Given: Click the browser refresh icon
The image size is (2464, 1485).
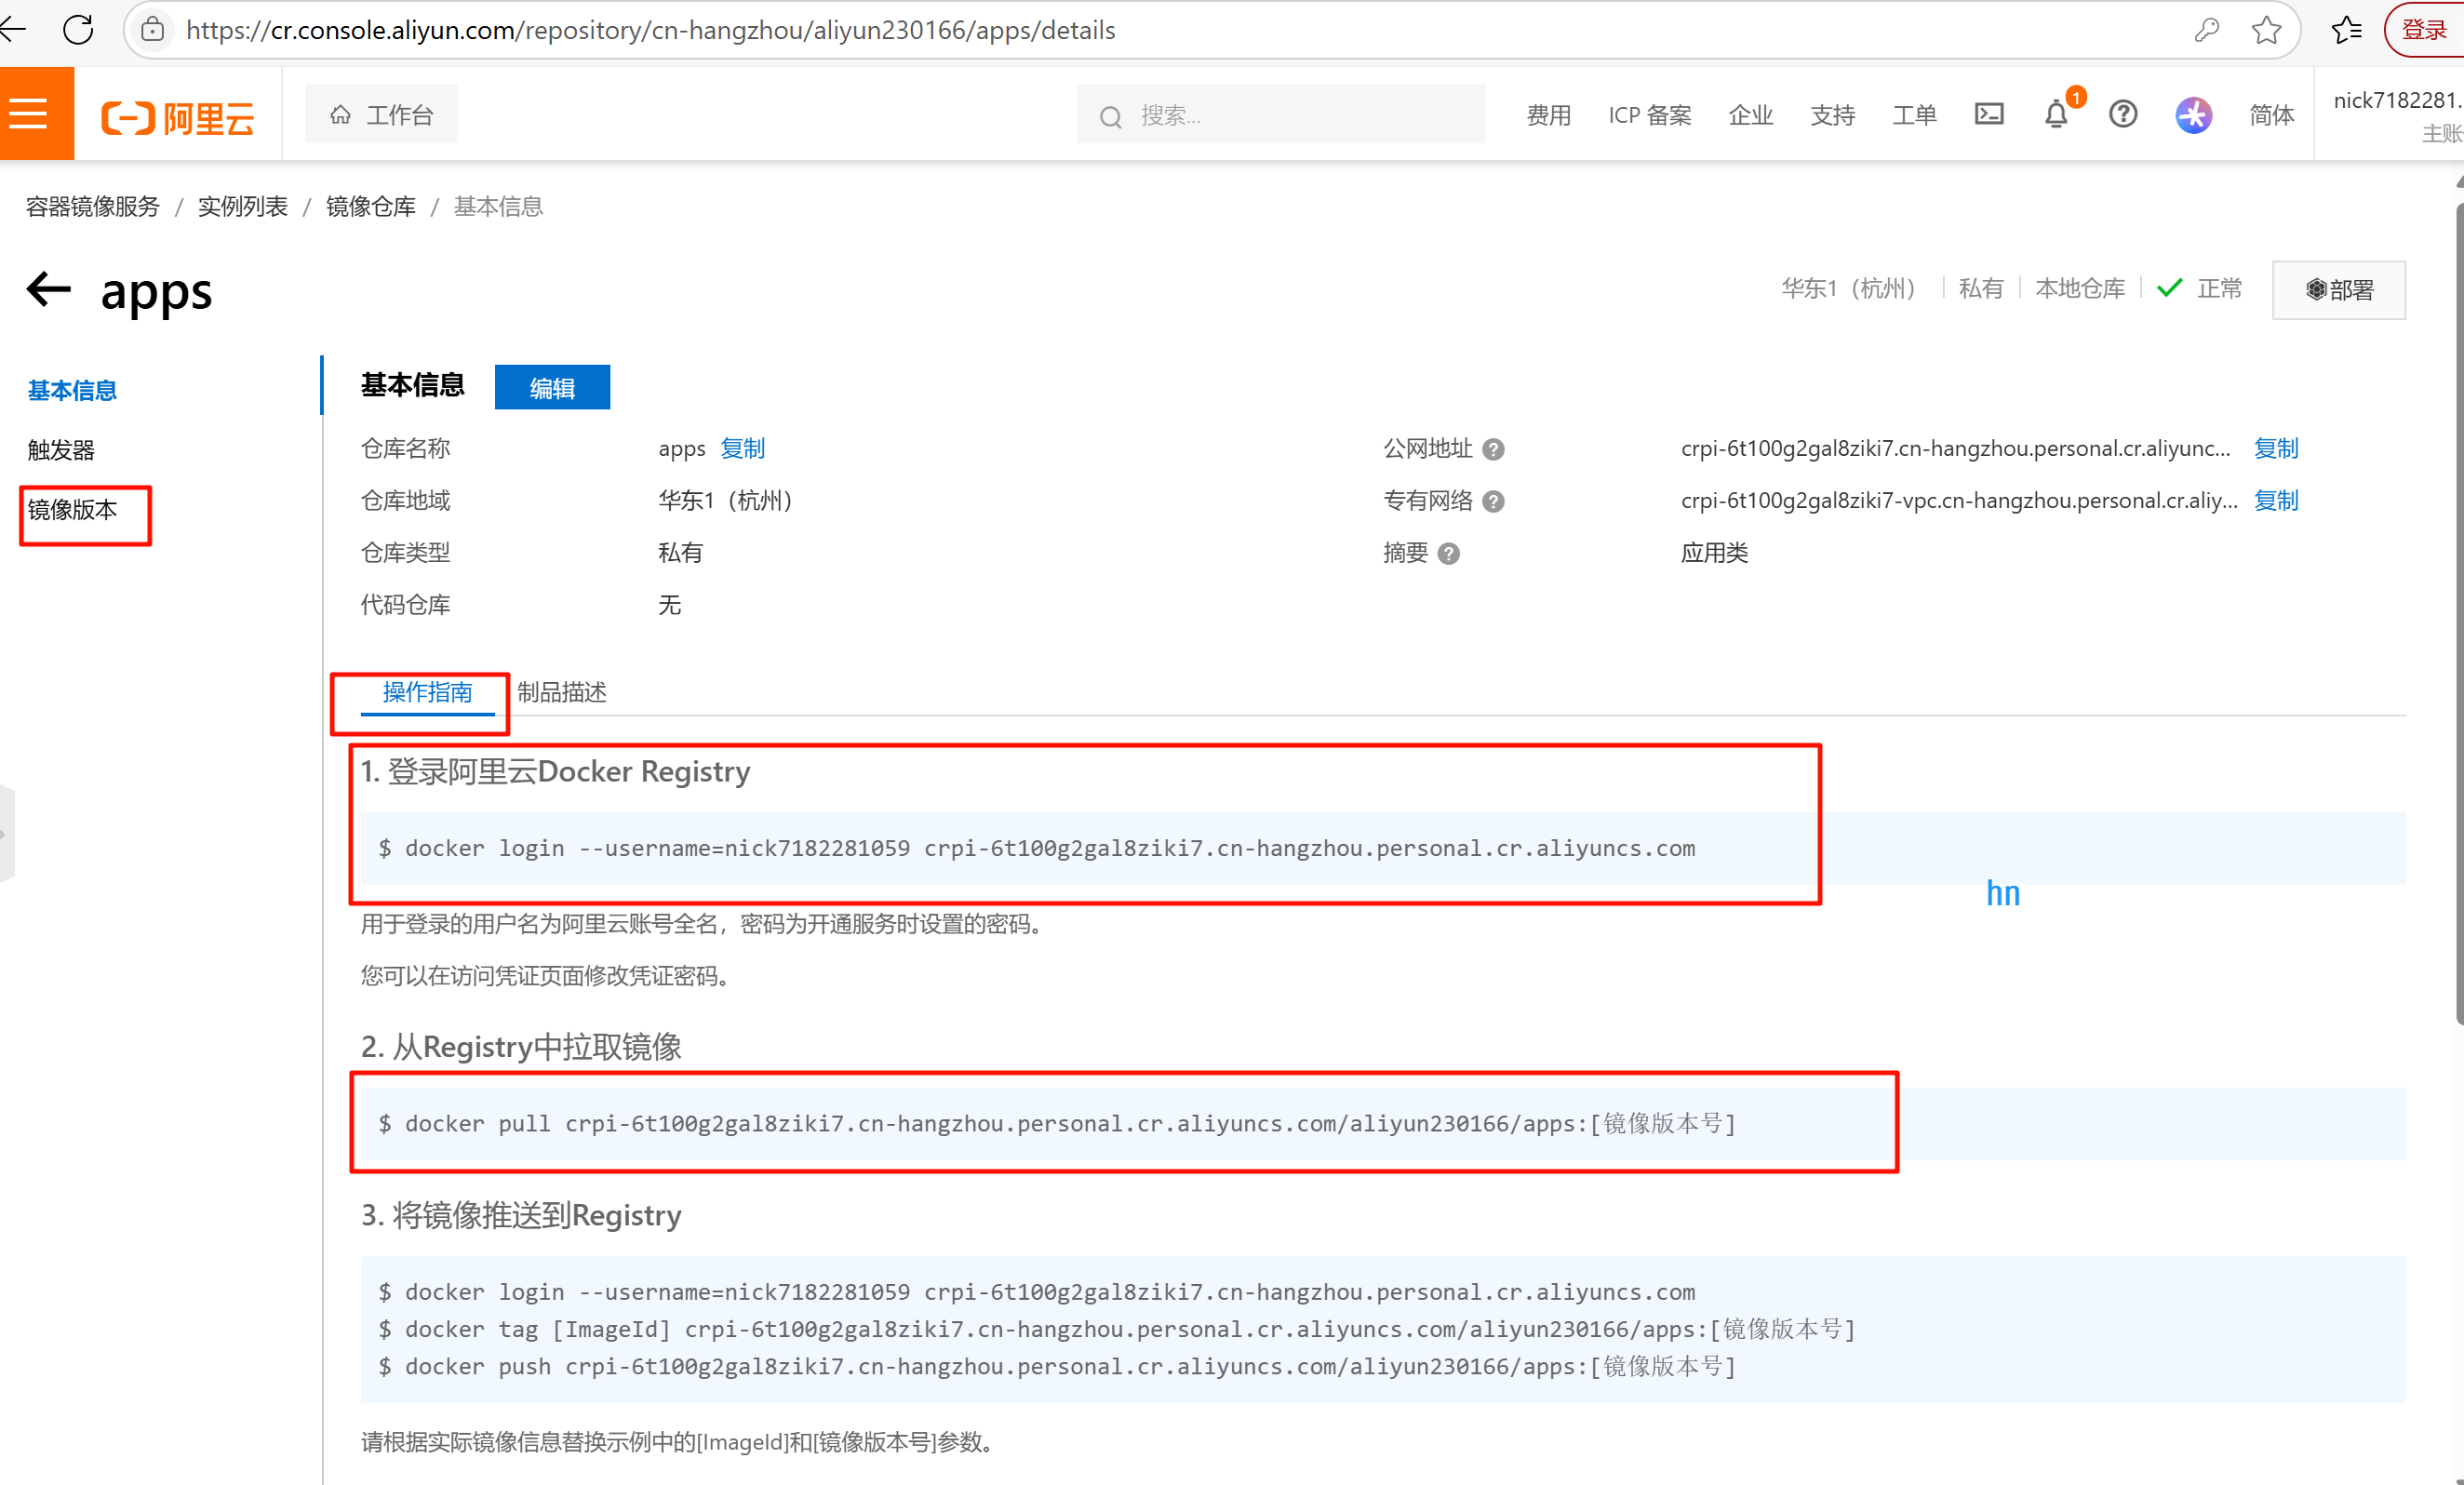Looking at the screenshot, I should 78,30.
